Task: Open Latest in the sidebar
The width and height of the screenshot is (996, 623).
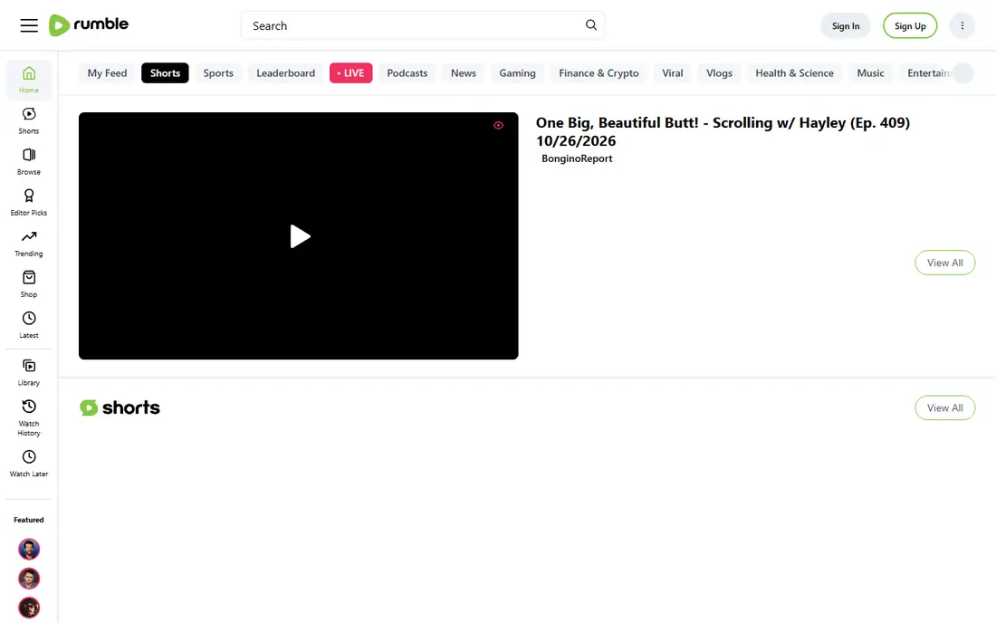Action: click(x=29, y=325)
